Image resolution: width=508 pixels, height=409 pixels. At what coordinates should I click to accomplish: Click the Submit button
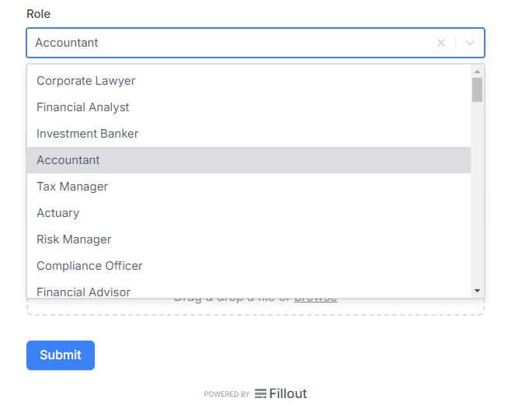pyautogui.click(x=61, y=355)
